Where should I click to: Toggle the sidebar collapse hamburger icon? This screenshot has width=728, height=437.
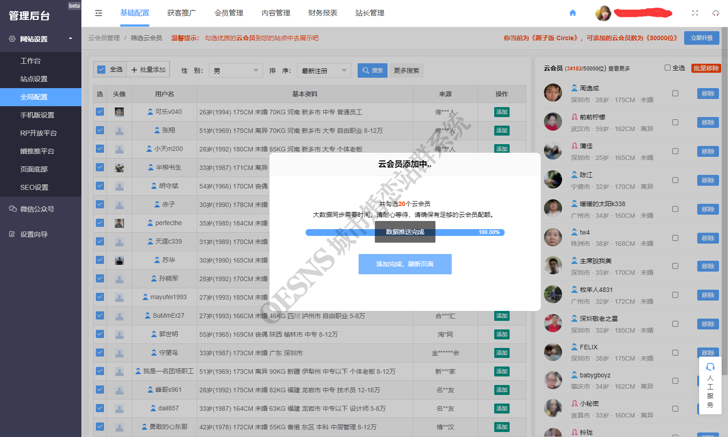[x=99, y=13]
